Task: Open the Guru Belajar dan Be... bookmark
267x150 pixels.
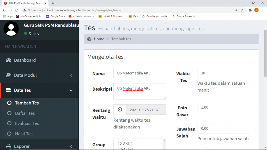Action: (x=155, y=16)
